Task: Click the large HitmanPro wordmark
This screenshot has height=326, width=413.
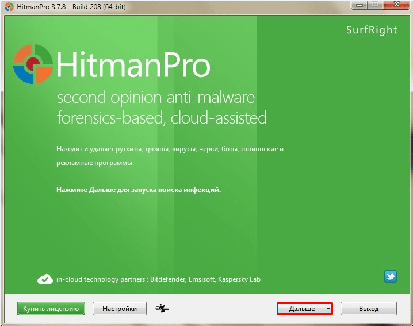Action: pos(133,66)
